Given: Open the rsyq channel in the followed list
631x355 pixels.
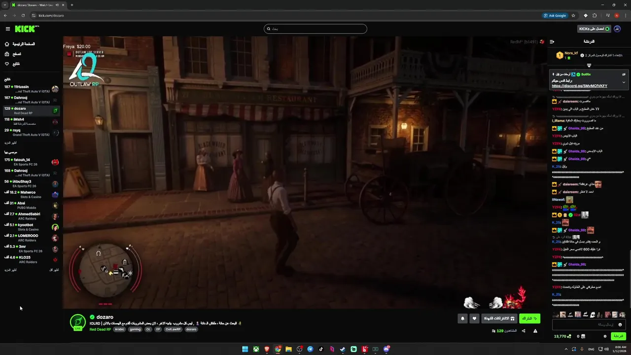Looking at the screenshot, I should 31,132.
